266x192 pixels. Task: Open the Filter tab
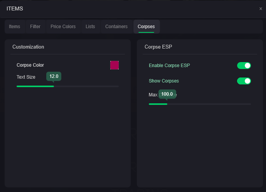click(35, 27)
